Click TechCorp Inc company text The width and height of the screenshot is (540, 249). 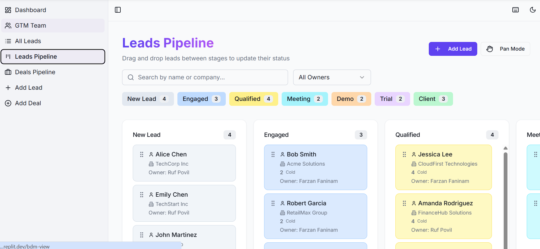[x=172, y=164]
